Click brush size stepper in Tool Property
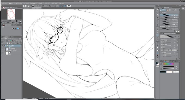Screen dimensions: 185x100 click(176, 40)
